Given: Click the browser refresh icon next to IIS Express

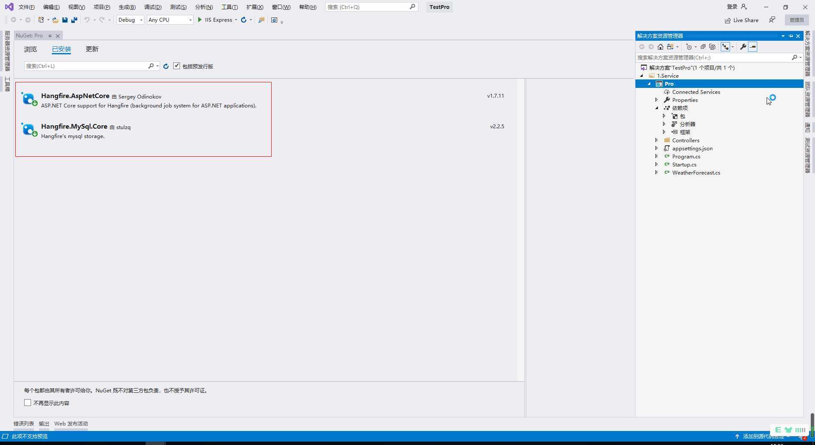Looking at the screenshot, I should pyautogui.click(x=244, y=20).
